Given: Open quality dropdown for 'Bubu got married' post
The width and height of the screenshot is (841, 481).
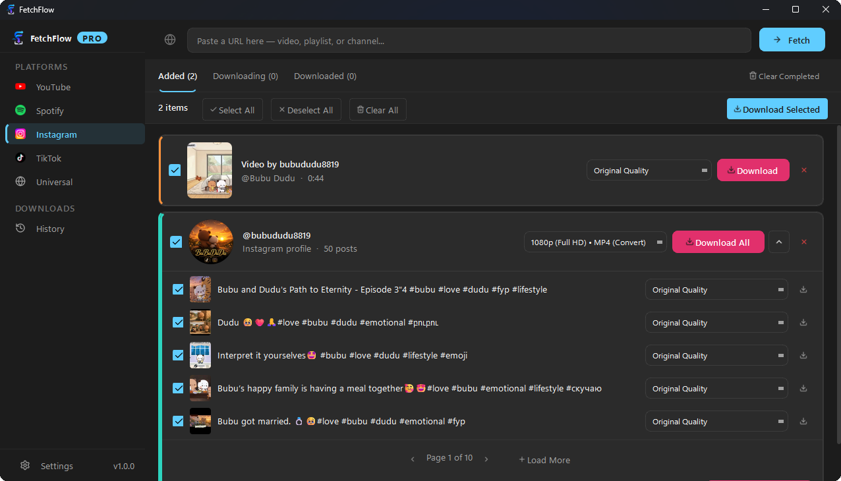Looking at the screenshot, I should click(x=716, y=421).
